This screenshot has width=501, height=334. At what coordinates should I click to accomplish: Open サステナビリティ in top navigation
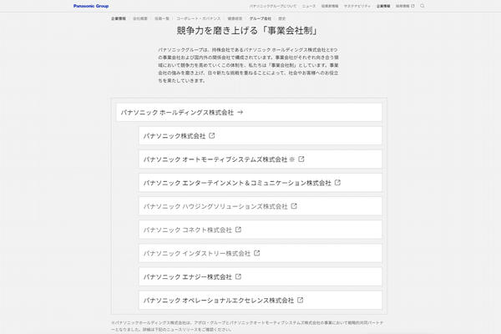coord(357,6)
